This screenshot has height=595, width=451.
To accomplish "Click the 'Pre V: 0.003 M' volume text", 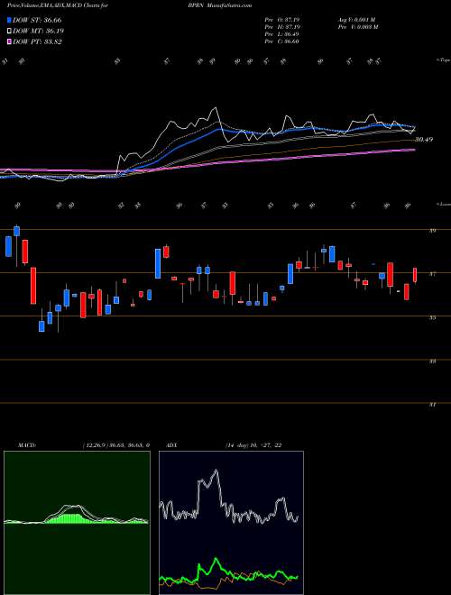I will pyautogui.click(x=357, y=27).
